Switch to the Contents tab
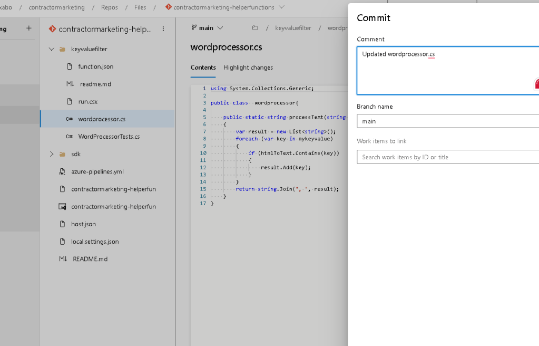 coord(203,68)
